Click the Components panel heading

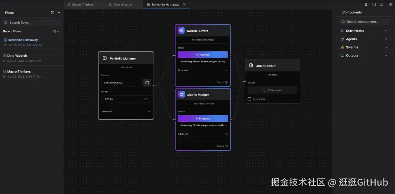click(x=352, y=12)
